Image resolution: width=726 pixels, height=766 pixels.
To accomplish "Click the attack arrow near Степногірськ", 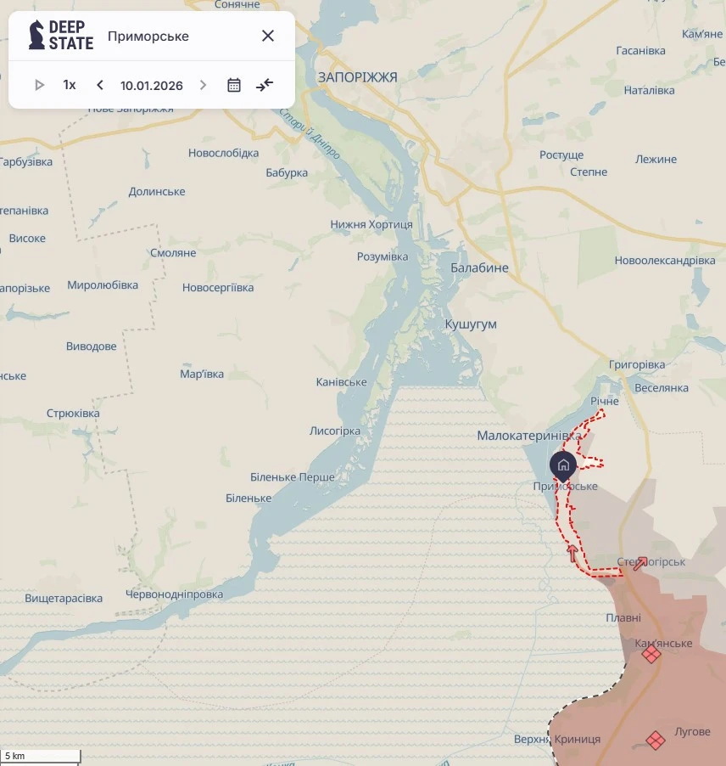I will [640, 564].
